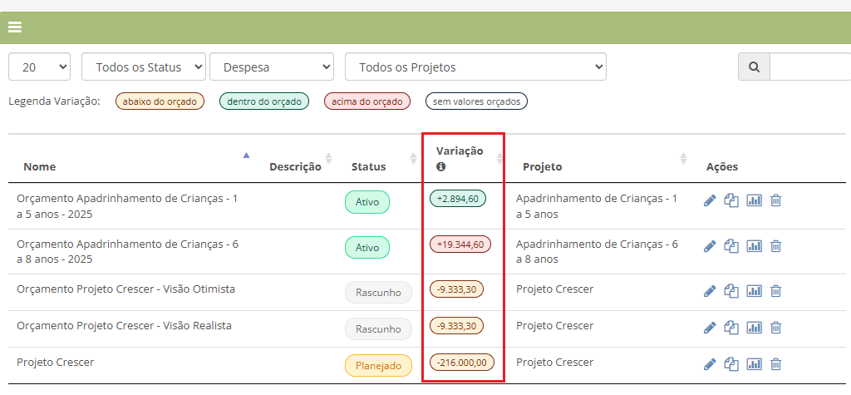This screenshot has height=395, width=851.
Task: Duplicate the Visão Otimista budget row
Action: tap(731, 290)
